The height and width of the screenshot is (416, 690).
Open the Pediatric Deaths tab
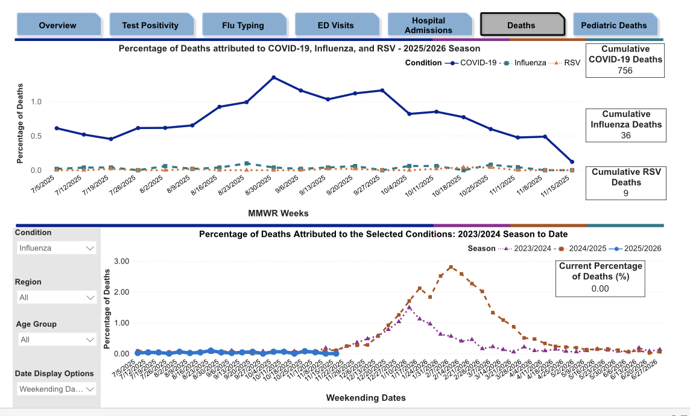(613, 25)
